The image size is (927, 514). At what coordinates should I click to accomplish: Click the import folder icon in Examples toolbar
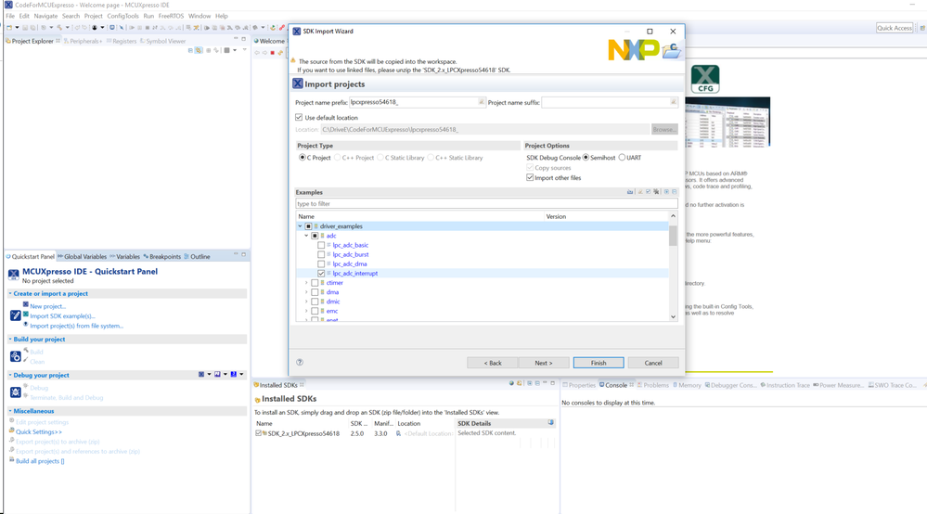(630, 192)
